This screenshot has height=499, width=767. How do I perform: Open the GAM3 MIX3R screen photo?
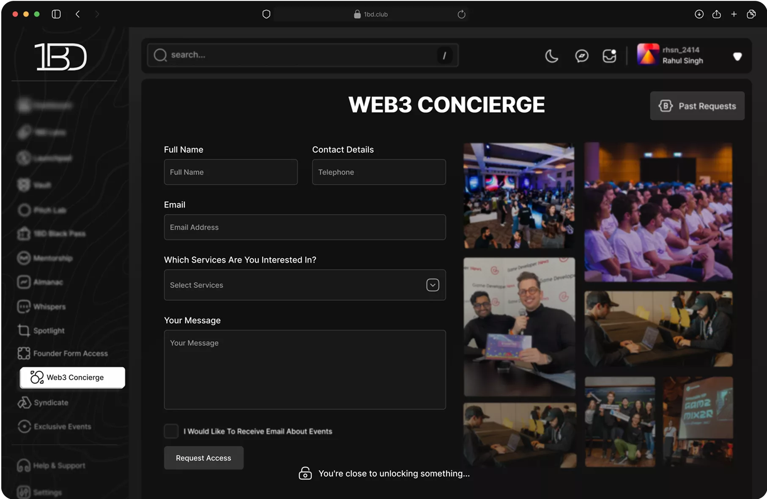698,422
